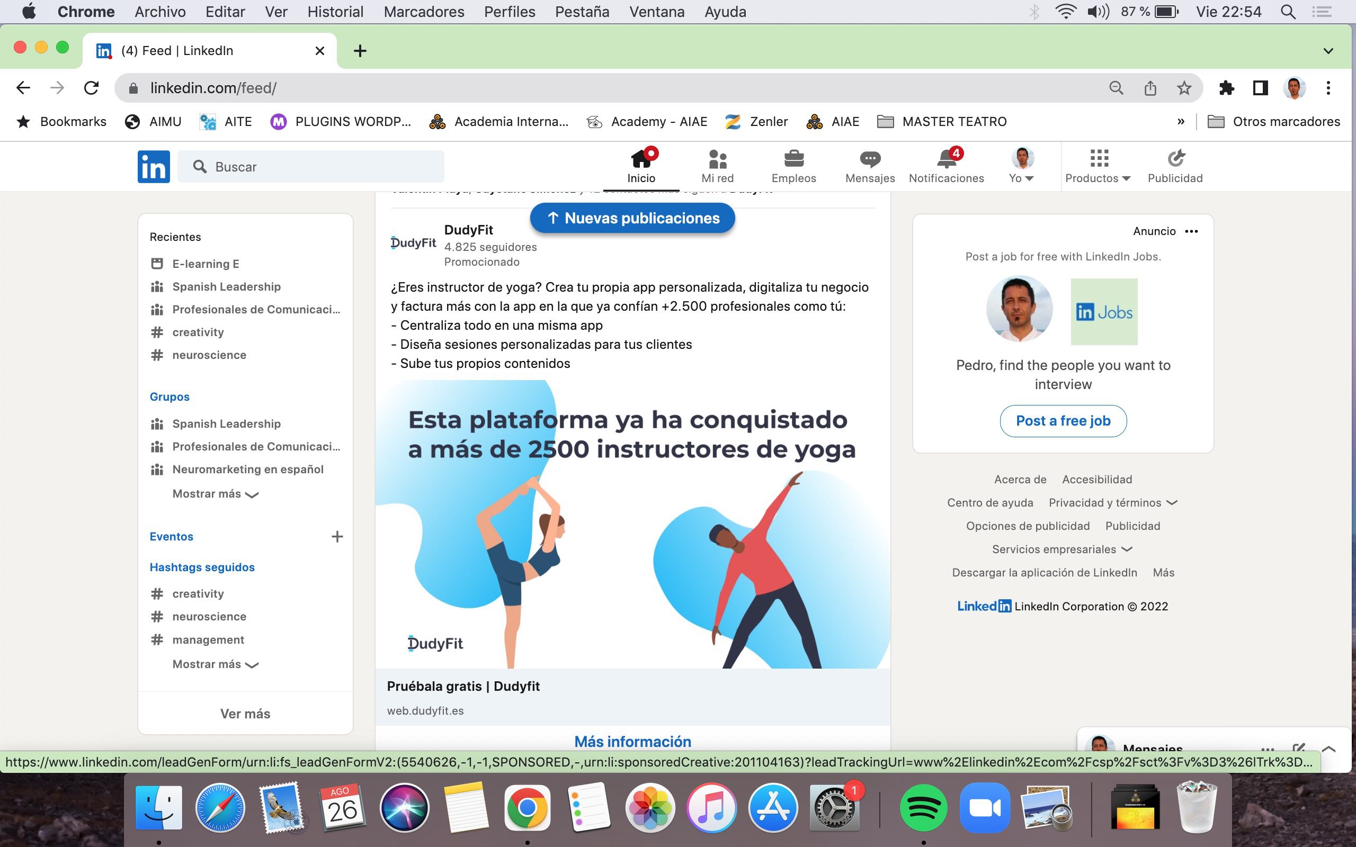Click the Post a free job button
The width and height of the screenshot is (1356, 847).
[x=1063, y=421]
